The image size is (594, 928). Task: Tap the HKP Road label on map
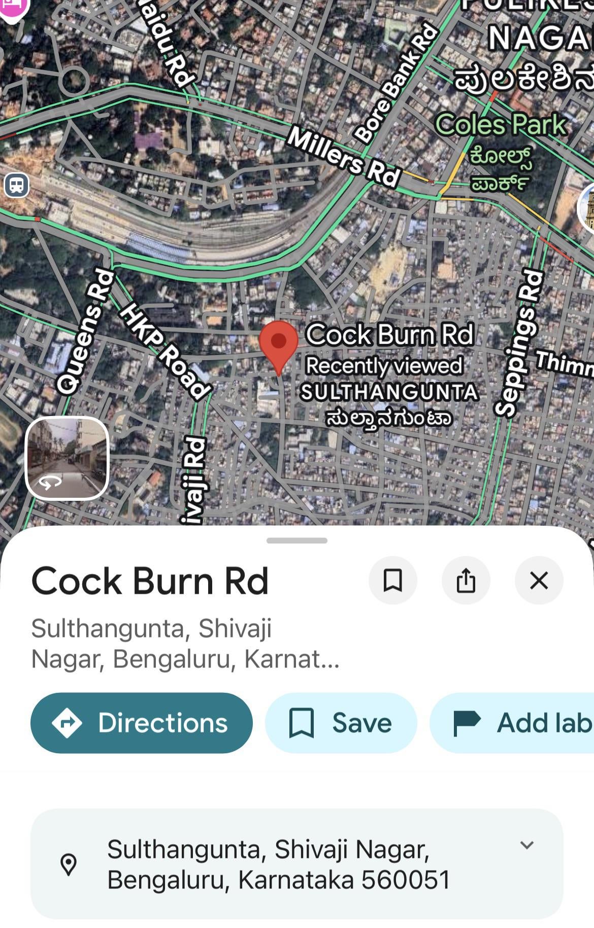click(x=165, y=350)
